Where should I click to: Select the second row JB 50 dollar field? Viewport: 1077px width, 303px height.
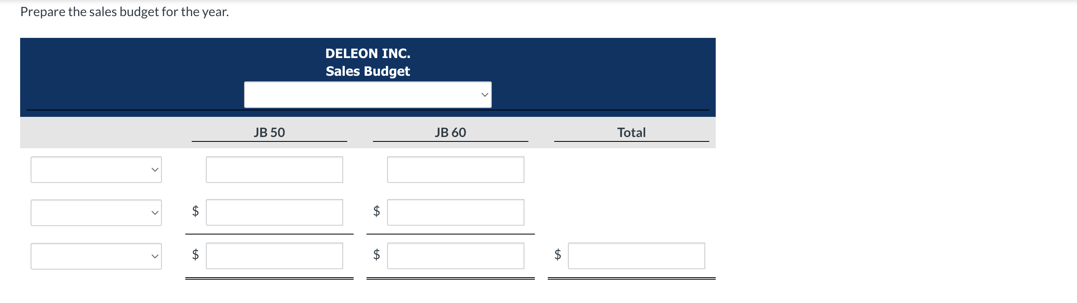[x=274, y=213]
